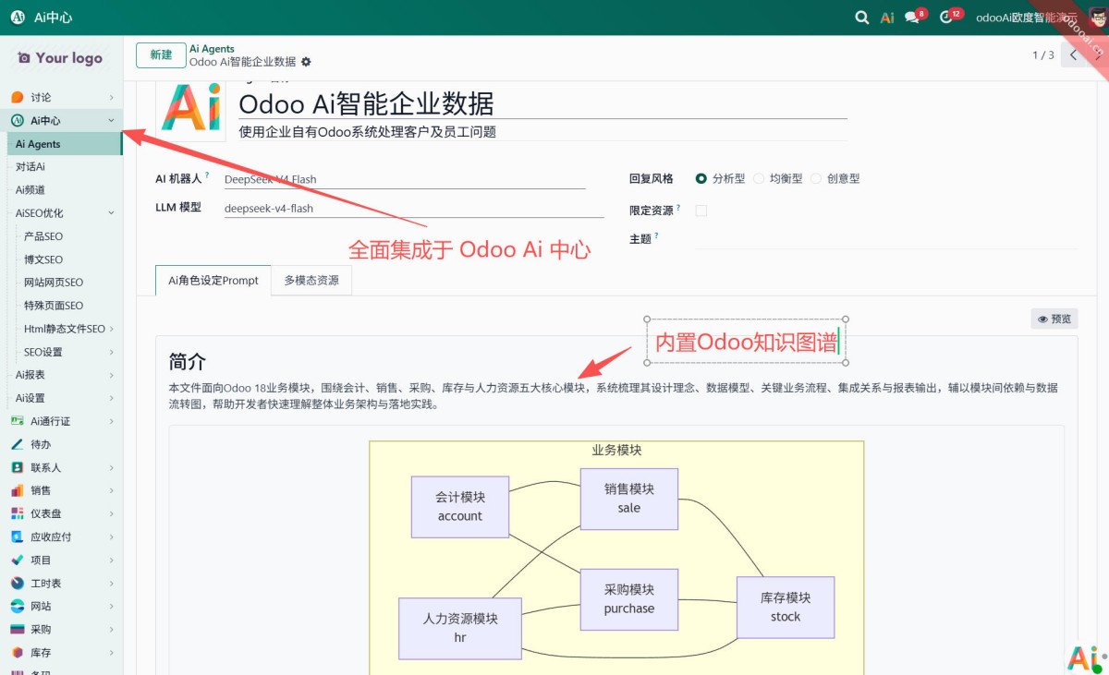Click the 新建 button
This screenshot has width=1109, height=675.
pos(161,55)
